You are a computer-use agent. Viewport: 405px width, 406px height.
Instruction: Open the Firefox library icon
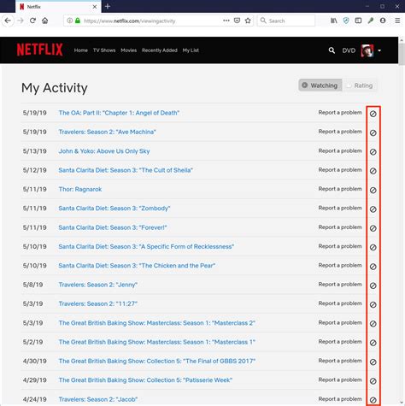coord(334,21)
